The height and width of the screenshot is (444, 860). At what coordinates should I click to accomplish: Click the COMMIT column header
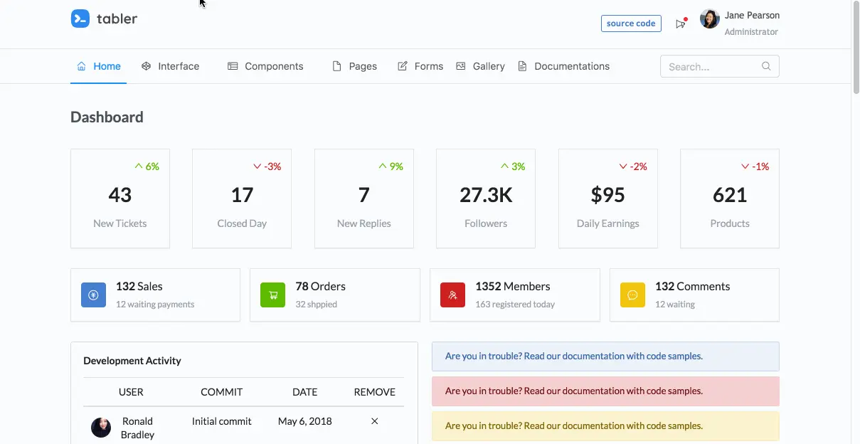tap(221, 392)
